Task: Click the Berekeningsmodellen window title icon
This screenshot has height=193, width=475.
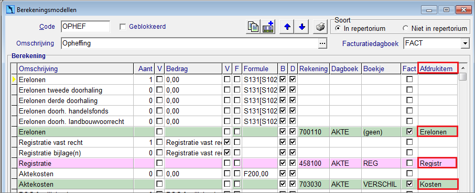Action: click(10, 9)
